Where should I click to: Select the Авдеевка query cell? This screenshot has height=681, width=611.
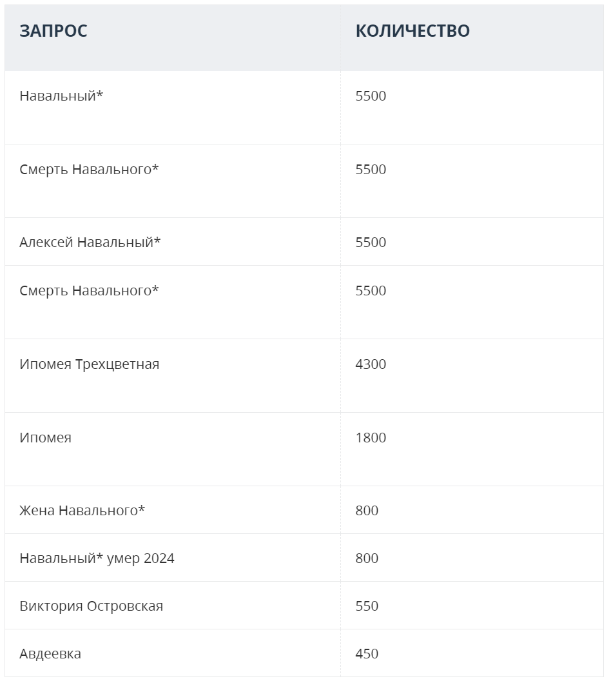(x=50, y=654)
